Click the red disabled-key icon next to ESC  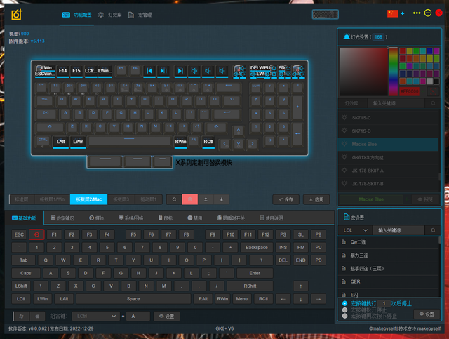pos(36,234)
